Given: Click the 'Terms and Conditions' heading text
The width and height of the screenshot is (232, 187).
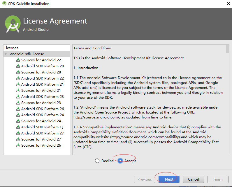Looking at the screenshot, I should 92,48.
